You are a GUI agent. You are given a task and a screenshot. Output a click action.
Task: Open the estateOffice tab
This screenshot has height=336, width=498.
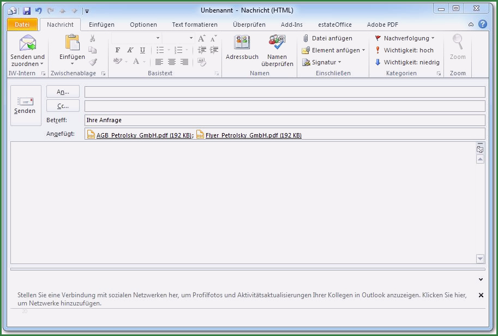click(x=335, y=25)
